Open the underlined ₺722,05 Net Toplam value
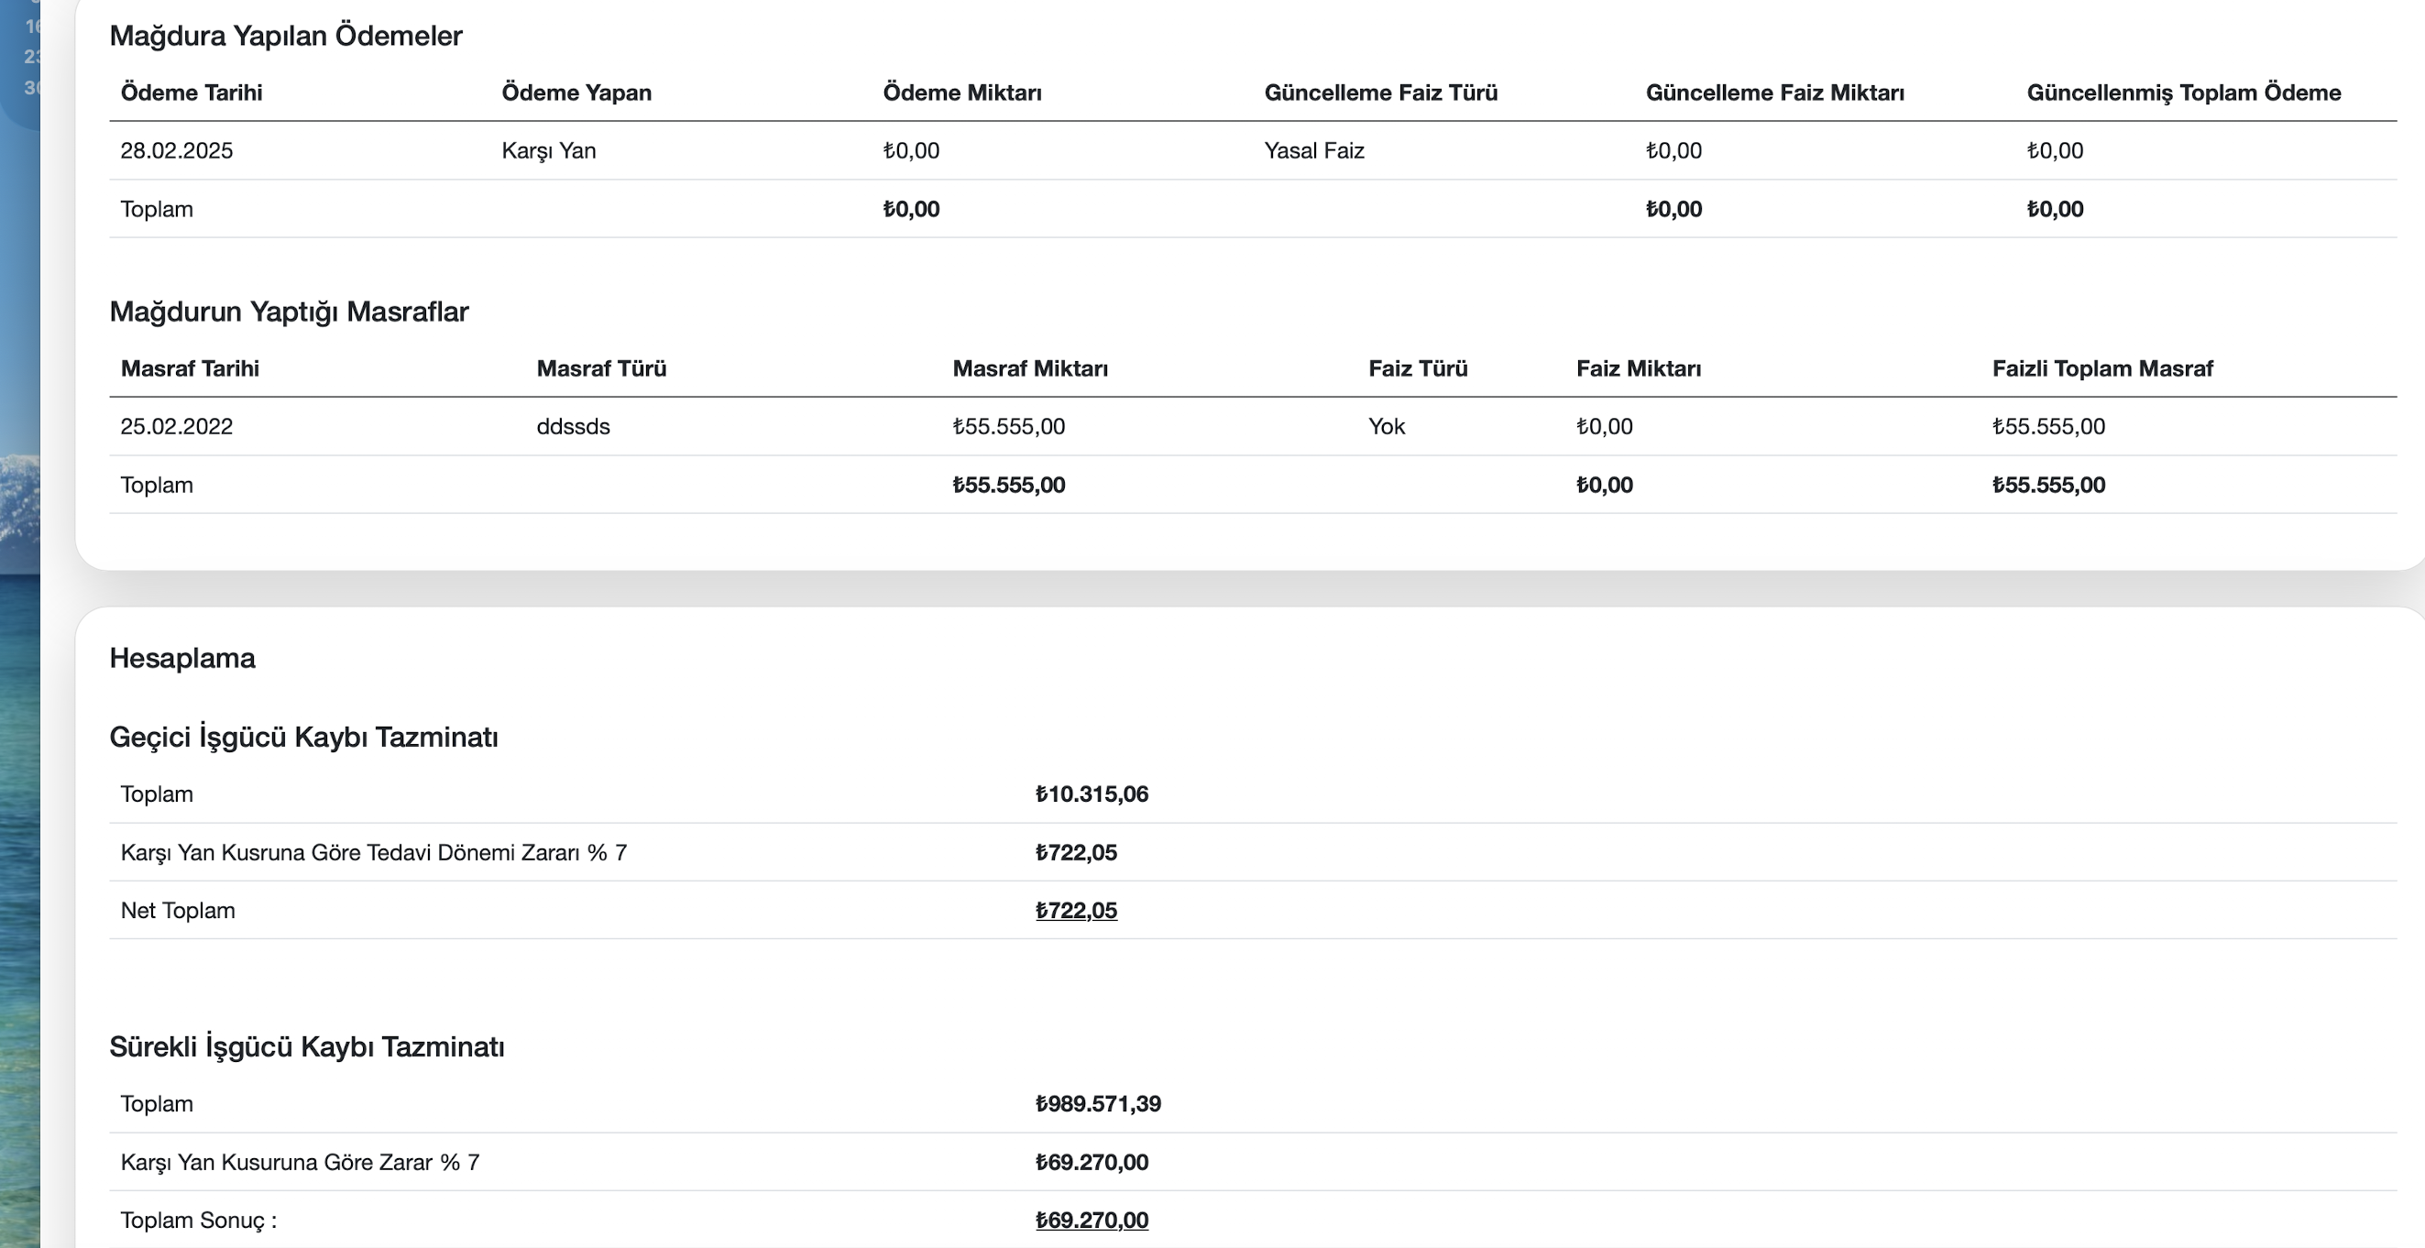The image size is (2425, 1248). pos(1075,910)
